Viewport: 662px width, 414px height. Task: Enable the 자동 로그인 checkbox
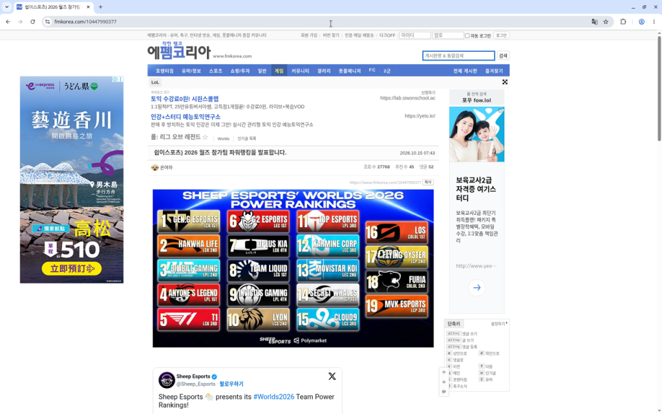click(467, 36)
